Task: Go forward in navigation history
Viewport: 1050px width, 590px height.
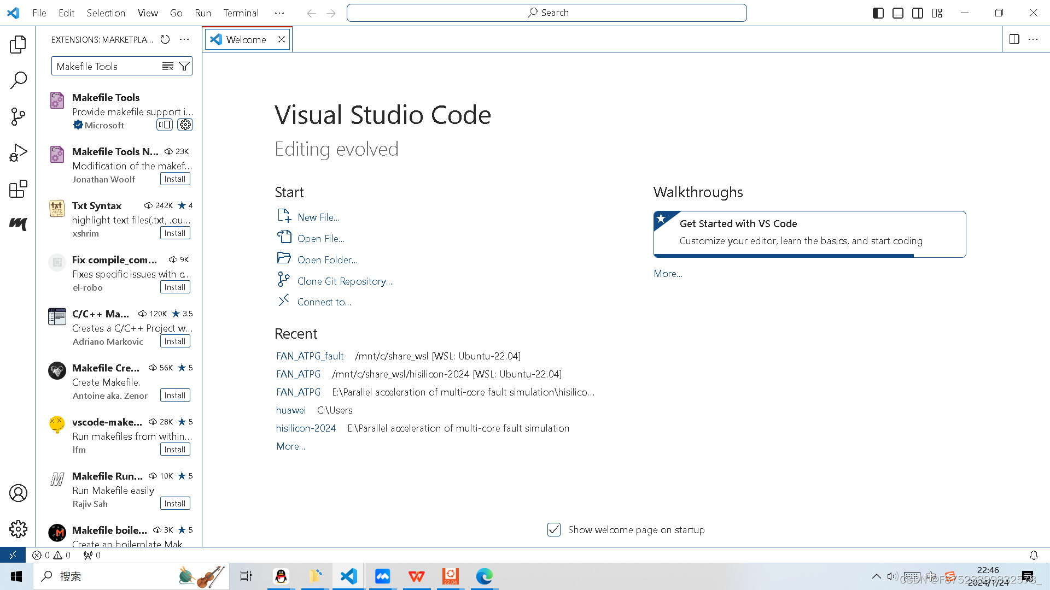Action: [x=331, y=13]
